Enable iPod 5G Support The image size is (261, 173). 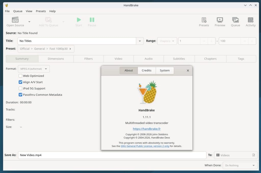click(20, 88)
